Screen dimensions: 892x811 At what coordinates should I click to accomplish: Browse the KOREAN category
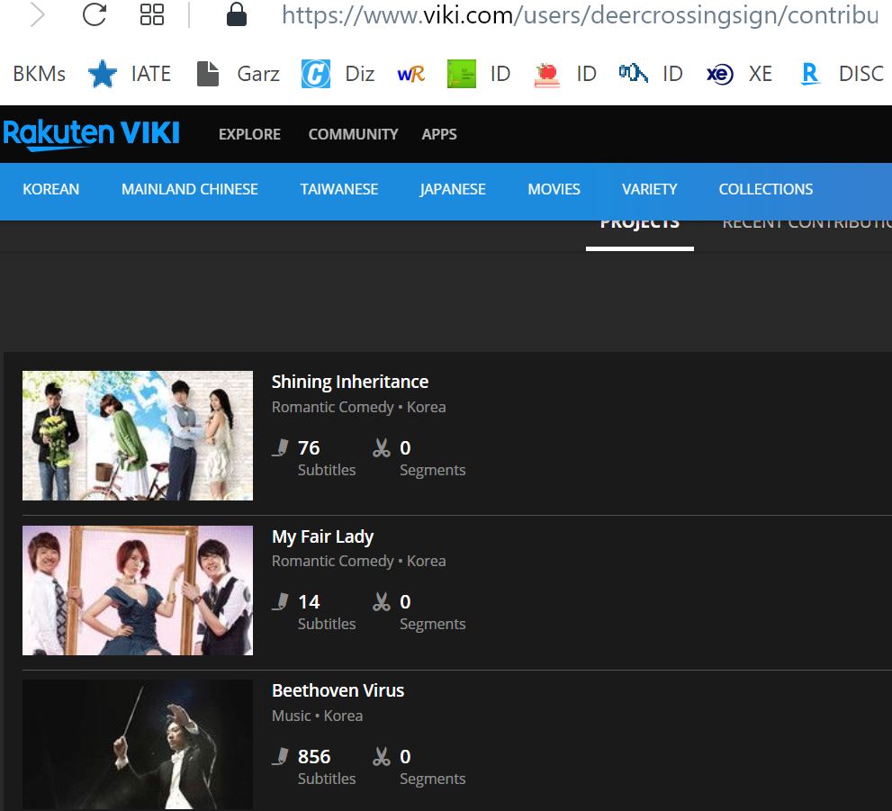(x=50, y=189)
